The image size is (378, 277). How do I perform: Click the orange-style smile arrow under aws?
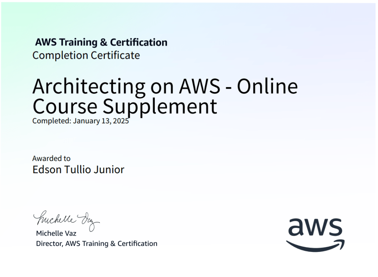(x=315, y=245)
